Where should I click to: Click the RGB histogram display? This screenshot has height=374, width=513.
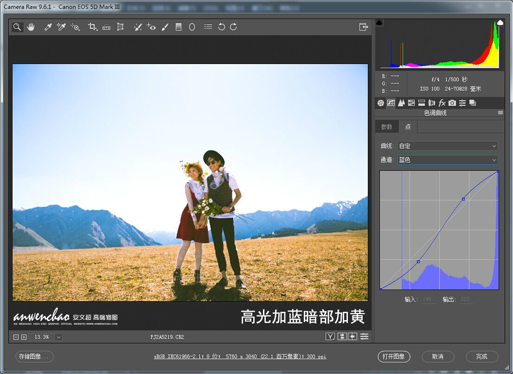coord(439,44)
